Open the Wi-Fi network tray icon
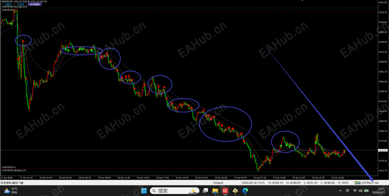The image size is (389, 196). [355, 191]
